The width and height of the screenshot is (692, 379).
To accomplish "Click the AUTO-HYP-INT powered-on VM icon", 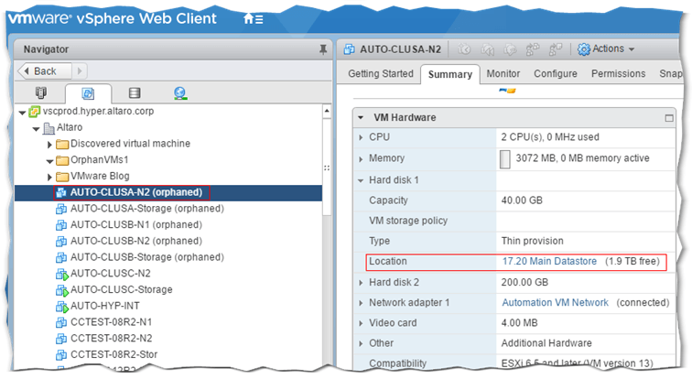I will 62,307.
